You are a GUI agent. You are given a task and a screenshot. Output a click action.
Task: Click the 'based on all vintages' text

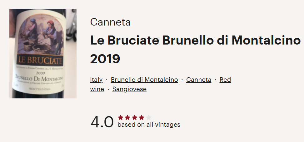pyautogui.click(x=149, y=125)
